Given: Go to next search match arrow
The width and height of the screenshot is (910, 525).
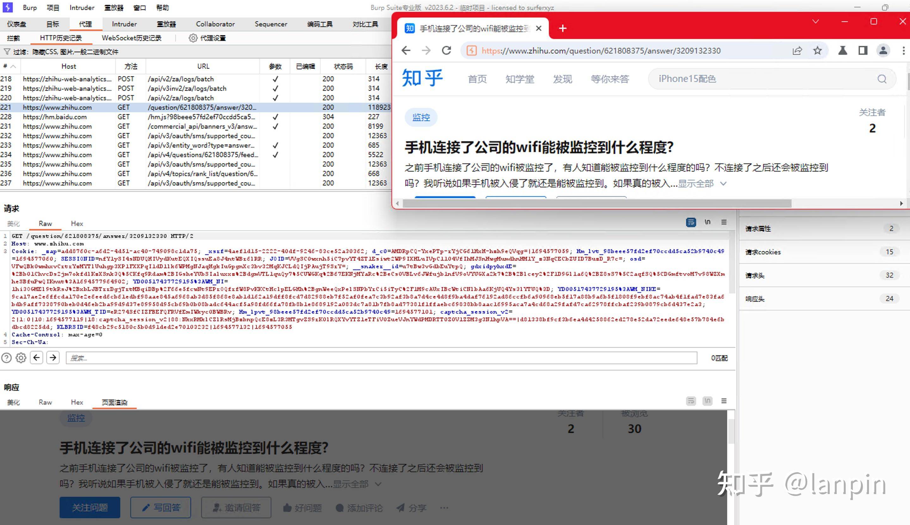Looking at the screenshot, I should (x=53, y=358).
